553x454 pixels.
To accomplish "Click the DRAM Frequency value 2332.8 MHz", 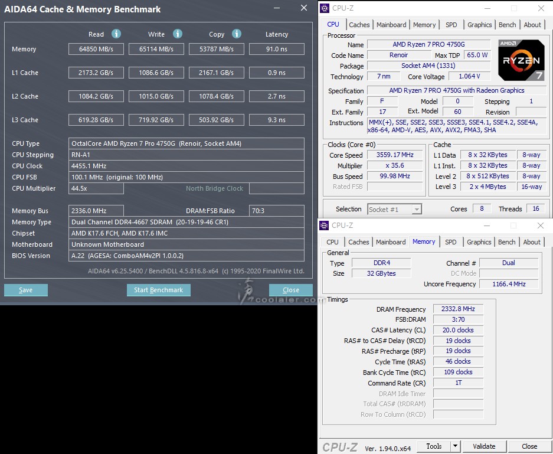I will (x=458, y=309).
